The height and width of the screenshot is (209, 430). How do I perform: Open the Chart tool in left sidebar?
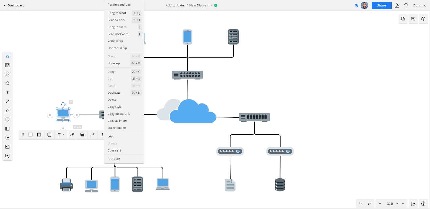[8, 138]
